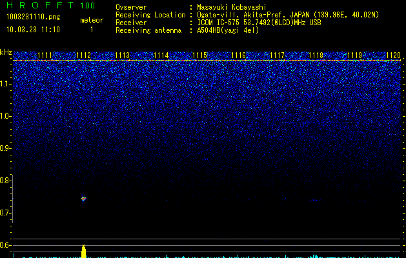Select the file name 1003231110.png
Screen dimensions: 406x258
click(x=34, y=17)
